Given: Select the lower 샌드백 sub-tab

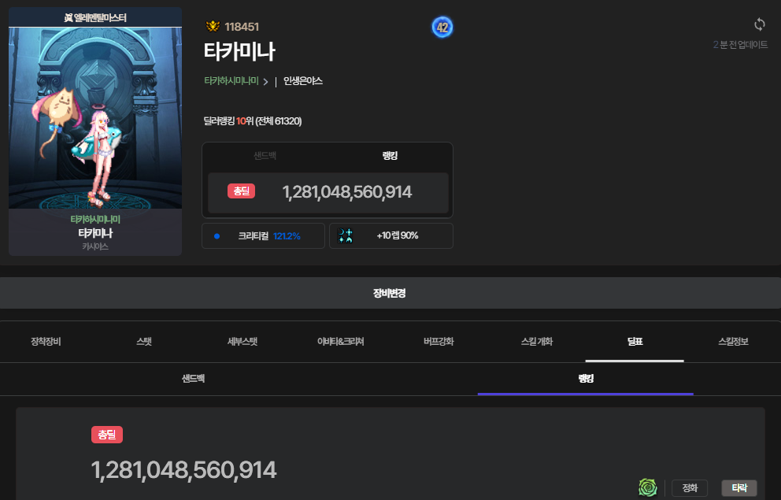Looking at the screenshot, I should click(194, 379).
